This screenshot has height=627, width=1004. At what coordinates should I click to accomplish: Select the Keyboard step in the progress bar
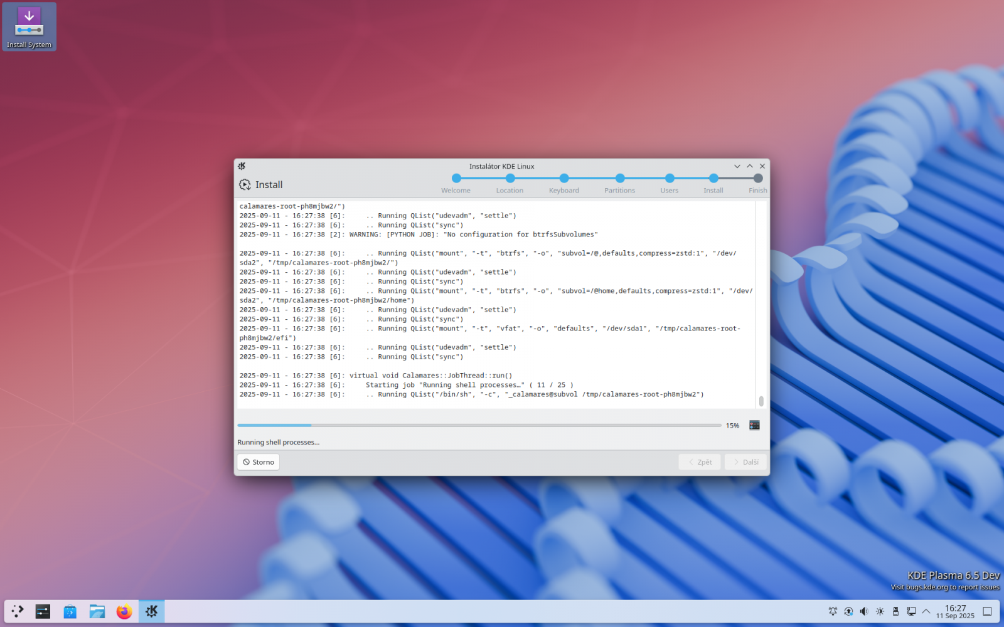pyautogui.click(x=564, y=184)
